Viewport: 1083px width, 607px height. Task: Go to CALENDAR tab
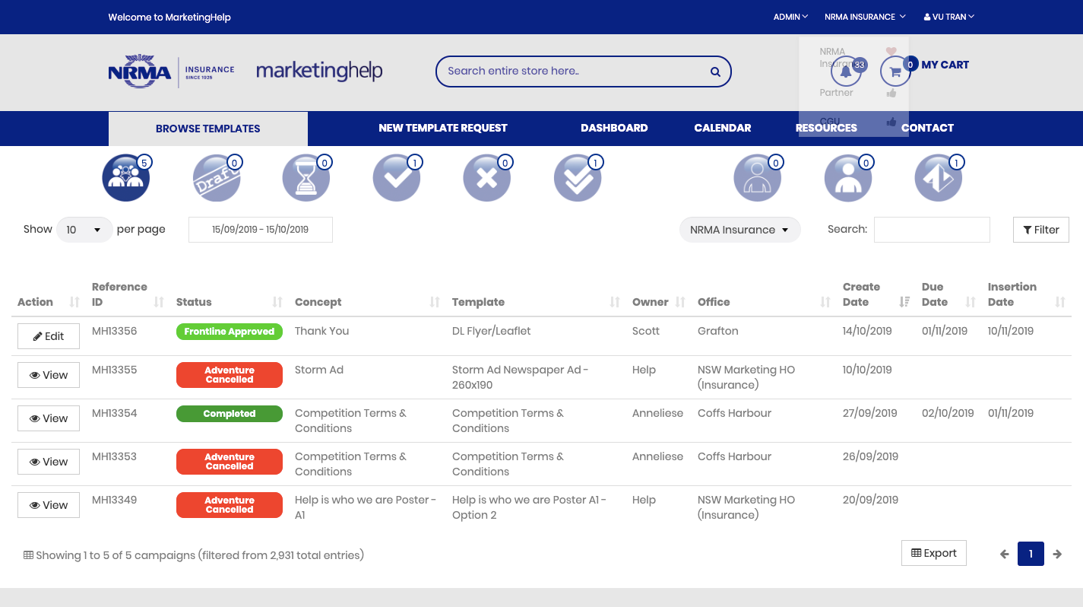723,128
